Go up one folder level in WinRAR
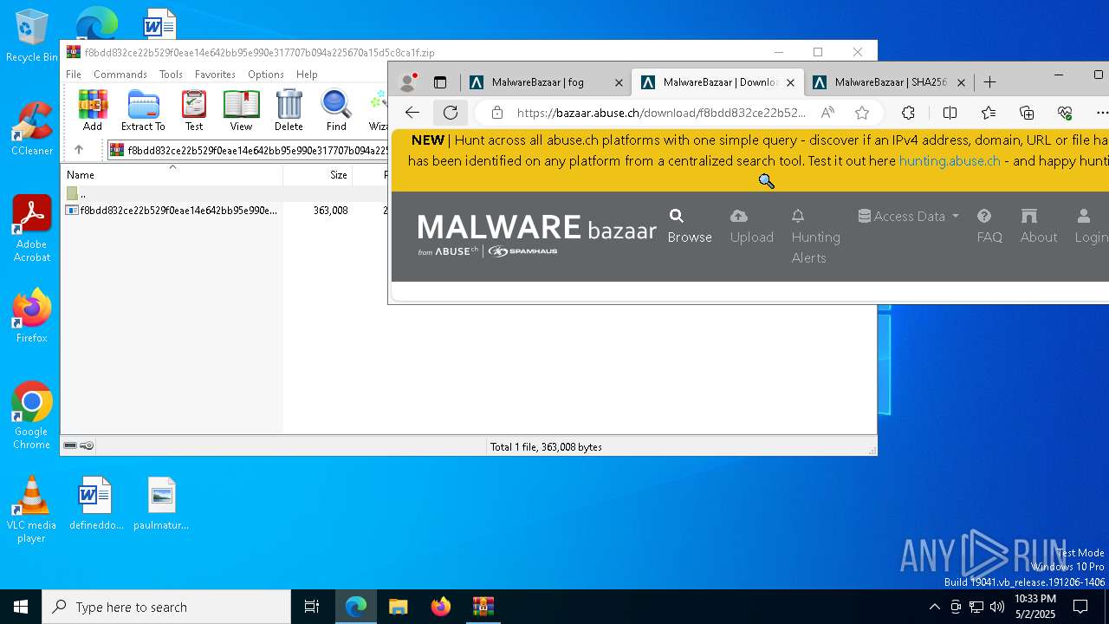 [78, 150]
